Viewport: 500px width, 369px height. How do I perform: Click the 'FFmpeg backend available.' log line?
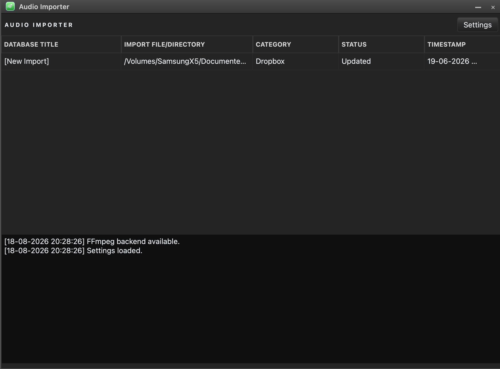[x=92, y=241]
